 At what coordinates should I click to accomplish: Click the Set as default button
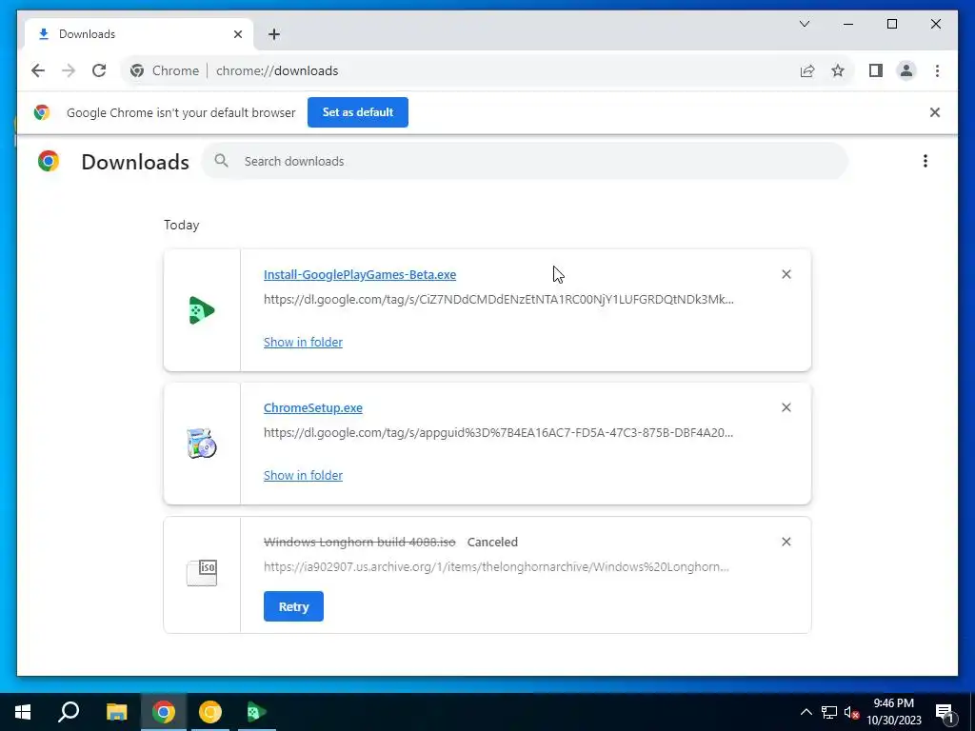(x=358, y=112)
